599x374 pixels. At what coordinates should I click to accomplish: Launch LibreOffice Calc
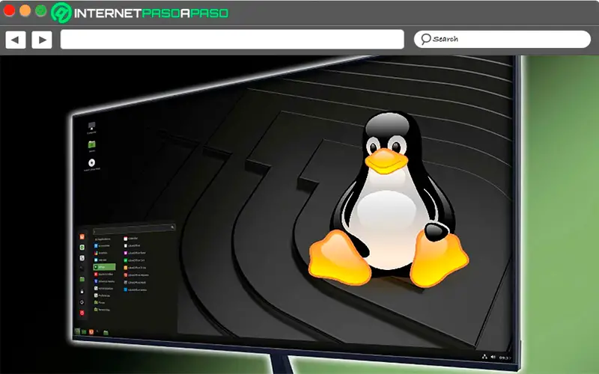pyautogui.click(x=134, y=260)
